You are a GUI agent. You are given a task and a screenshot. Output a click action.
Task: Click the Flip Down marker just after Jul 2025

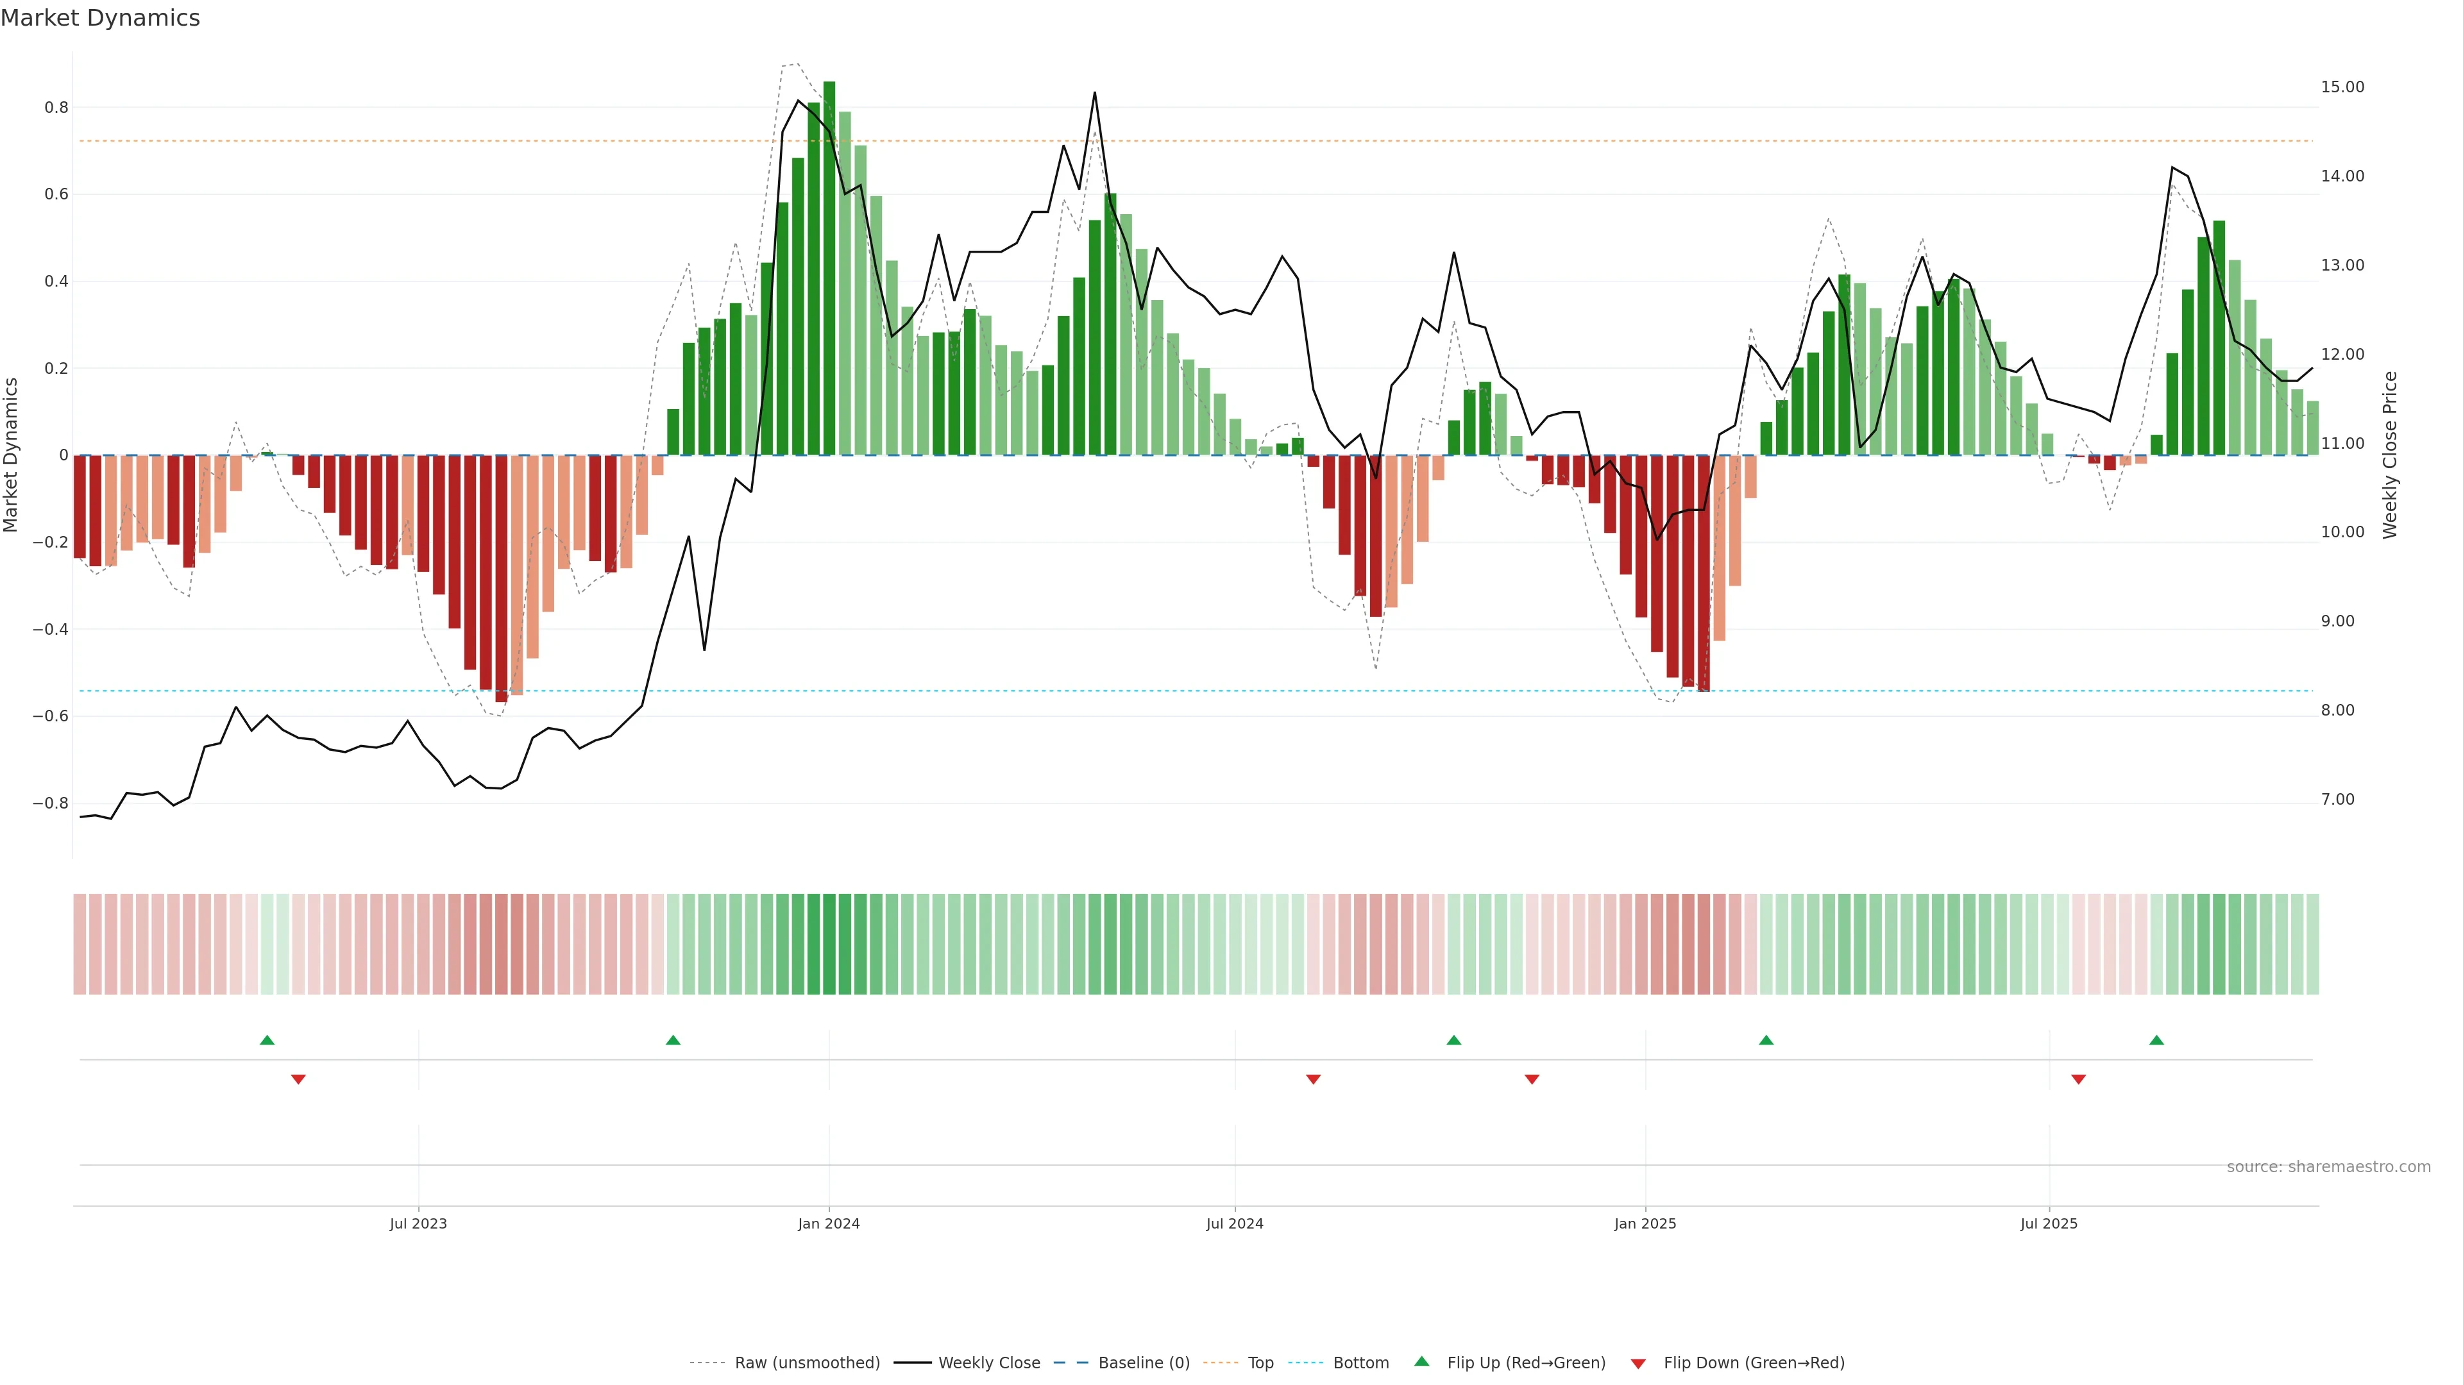click(2078, 1079)
